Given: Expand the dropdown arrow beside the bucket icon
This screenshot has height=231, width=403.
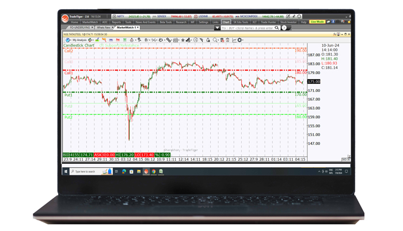Looking at the screenshot, I should point(164,40).
